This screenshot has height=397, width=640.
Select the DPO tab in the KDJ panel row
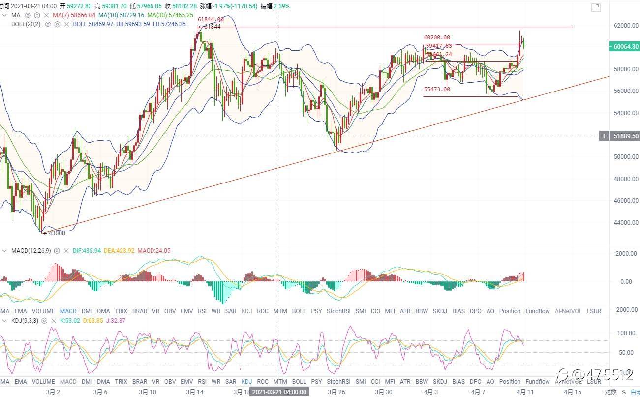click(476, 382)
